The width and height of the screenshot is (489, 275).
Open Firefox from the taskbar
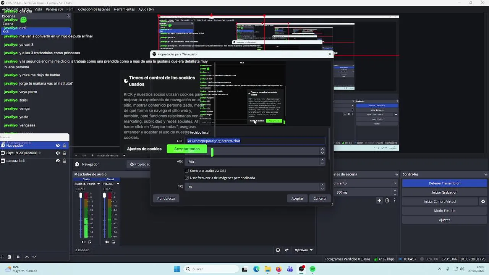point(279,269)
